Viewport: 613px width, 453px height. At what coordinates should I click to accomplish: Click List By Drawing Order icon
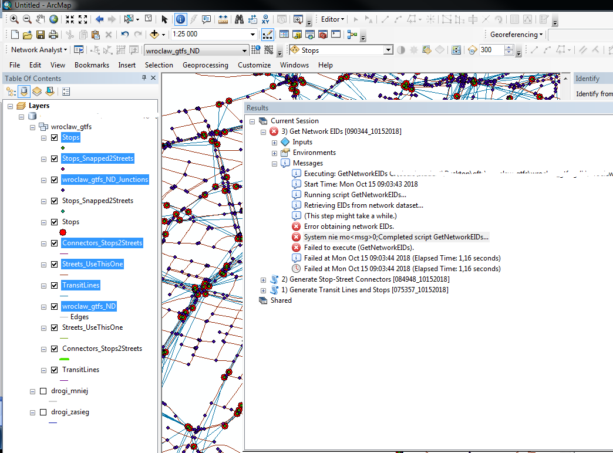pyautogui.click(x=11, y=92)
